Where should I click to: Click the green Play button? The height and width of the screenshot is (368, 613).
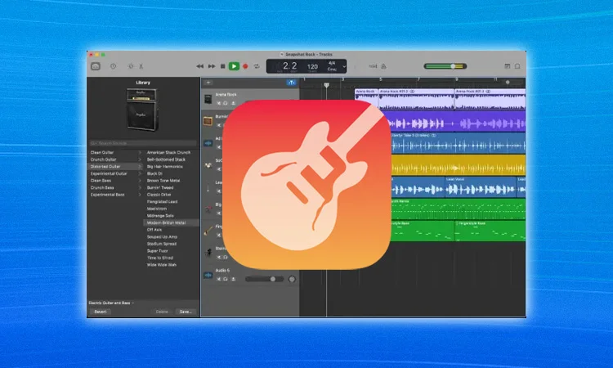point(234,66)
